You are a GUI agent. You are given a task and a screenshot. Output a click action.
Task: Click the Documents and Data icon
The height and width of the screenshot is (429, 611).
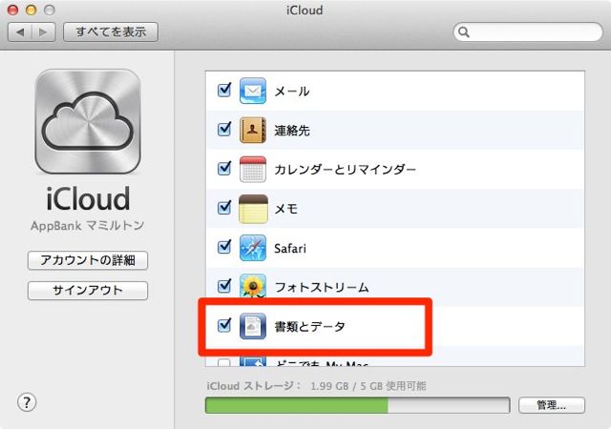[253, 326]
